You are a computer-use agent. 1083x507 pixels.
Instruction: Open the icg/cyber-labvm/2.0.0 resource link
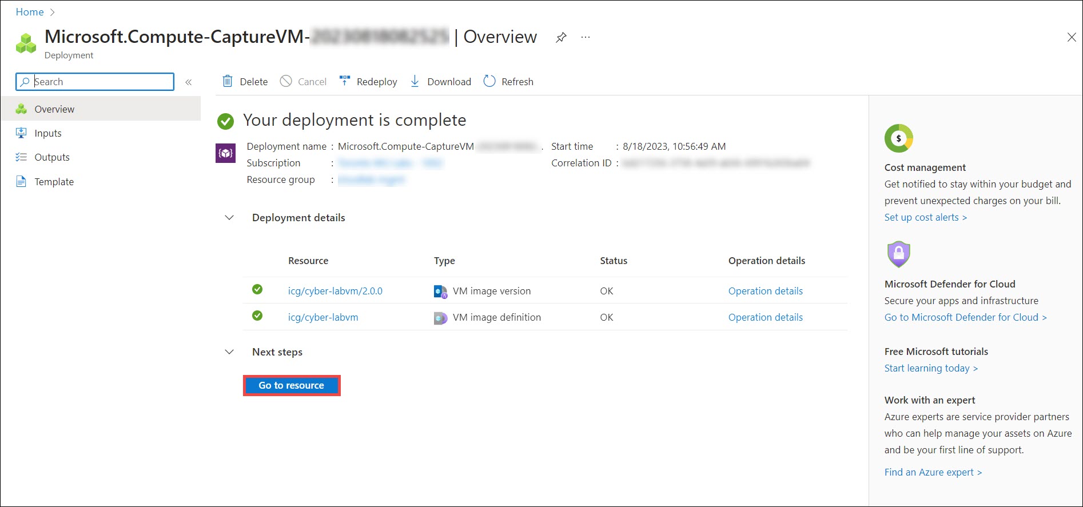point(335,291)
